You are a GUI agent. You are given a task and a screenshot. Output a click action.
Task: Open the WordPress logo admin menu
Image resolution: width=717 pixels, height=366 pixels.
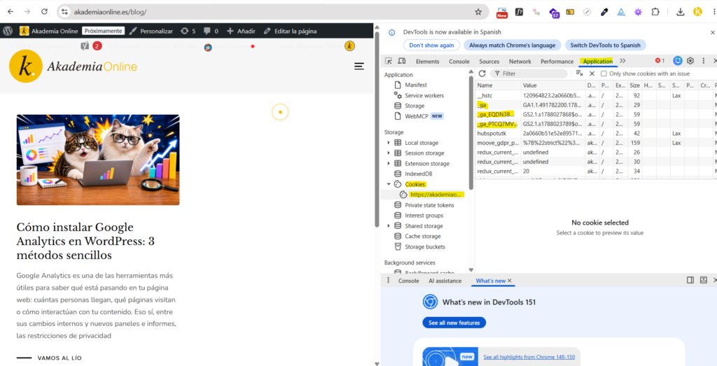(7, 31)
